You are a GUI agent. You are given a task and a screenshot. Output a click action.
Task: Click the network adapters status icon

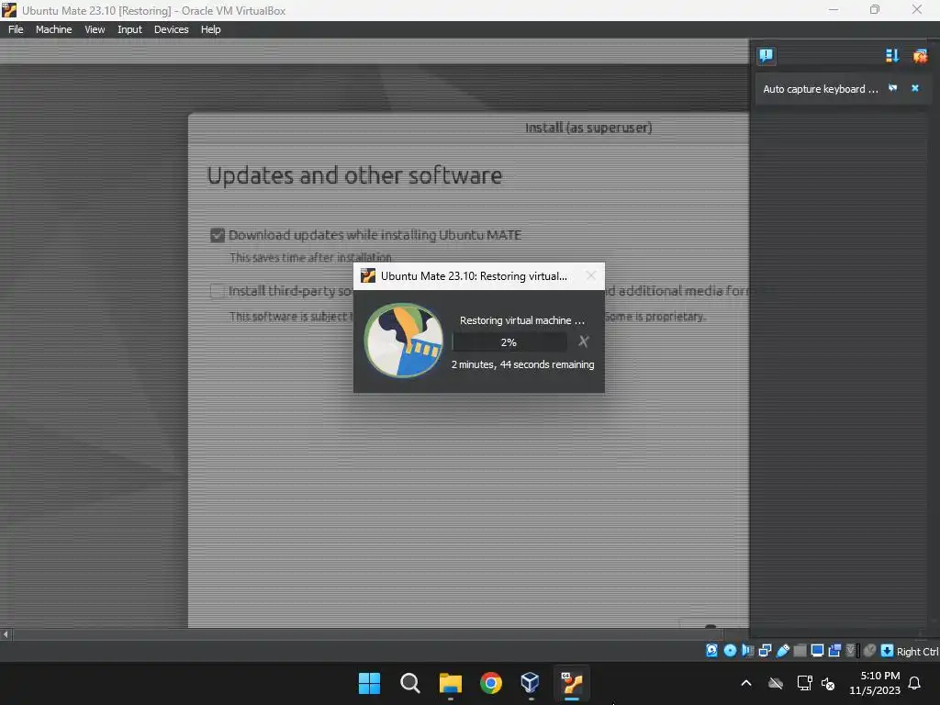pyautogui.click(x=765, y=651)
